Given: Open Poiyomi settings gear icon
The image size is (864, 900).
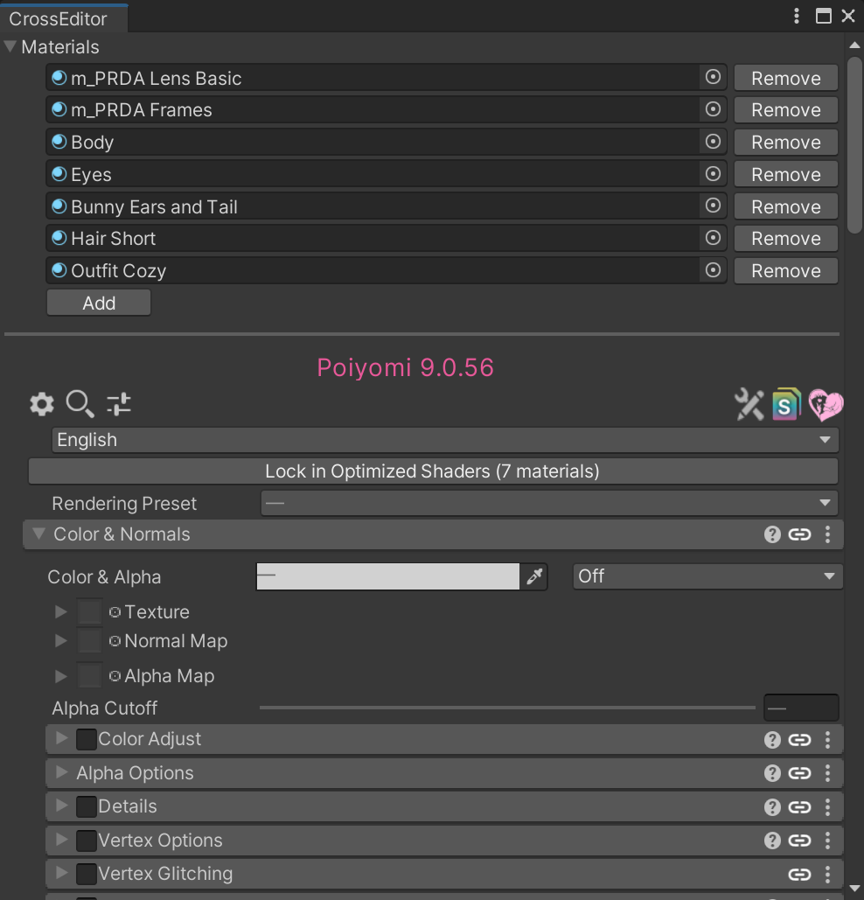Looking at the screenshot, I should click(x=42, y=404).
